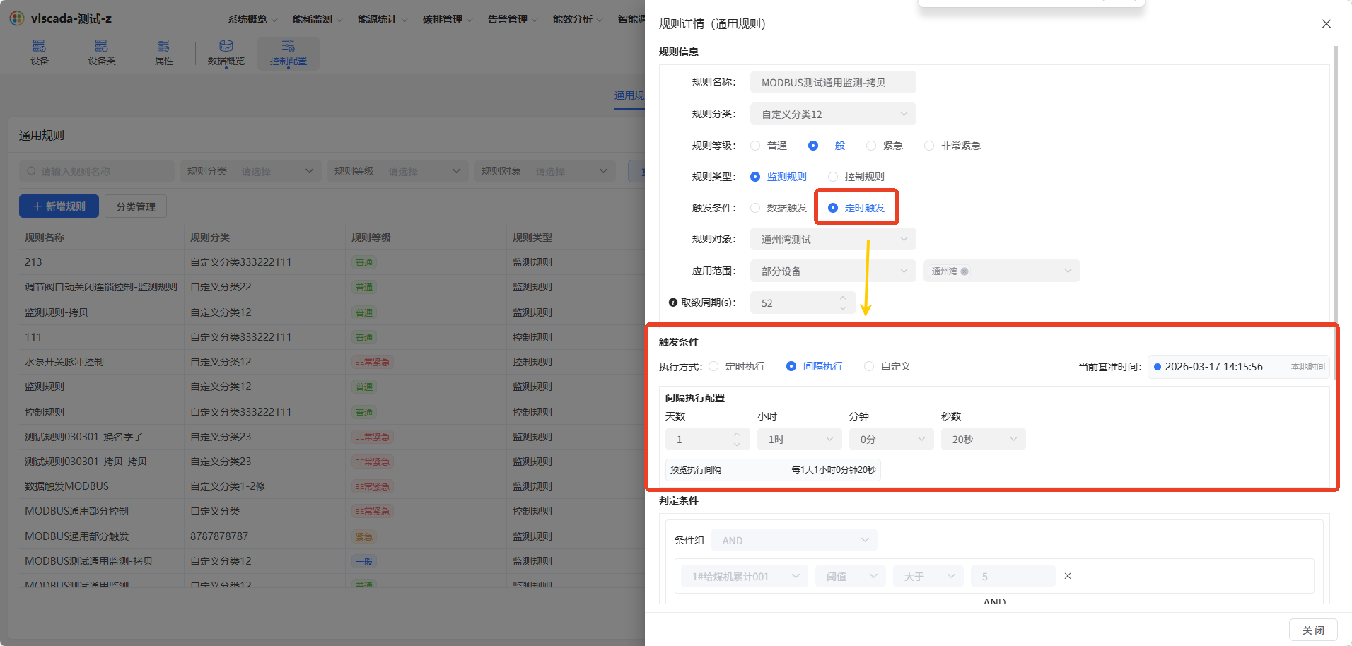Expand the device select containing the 通州湾 tag
1352x646 pixels.
pos(1001,271)
